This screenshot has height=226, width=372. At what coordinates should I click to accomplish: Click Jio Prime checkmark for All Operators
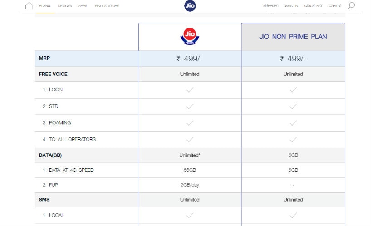click(x=190, y=140)
